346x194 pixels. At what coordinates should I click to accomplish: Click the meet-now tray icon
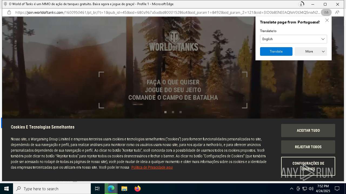pyautogui.click(x=298, y=189)
